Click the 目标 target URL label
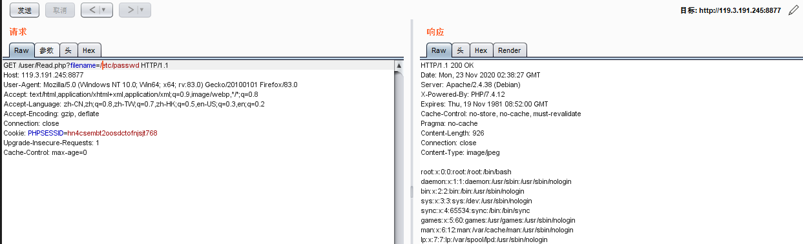 pos(731,10)
